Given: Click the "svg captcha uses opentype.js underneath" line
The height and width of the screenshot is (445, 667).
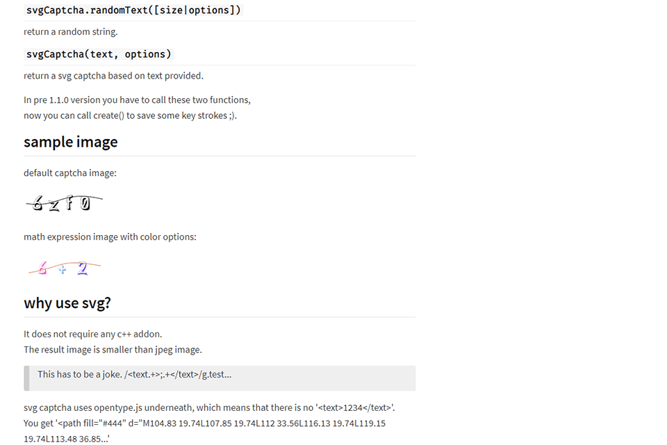Looking at the screenshot, I should coord(208,407).
